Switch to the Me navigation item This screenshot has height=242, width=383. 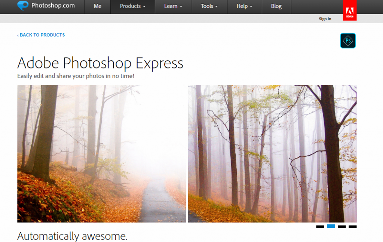(x=97, y=6)
